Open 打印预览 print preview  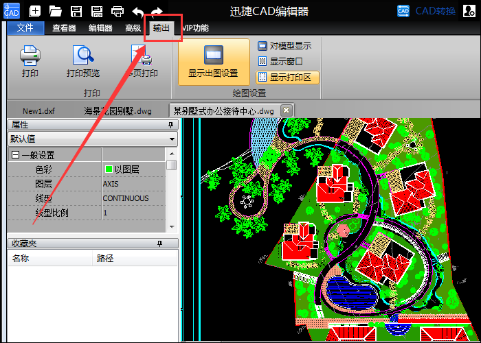83,60
